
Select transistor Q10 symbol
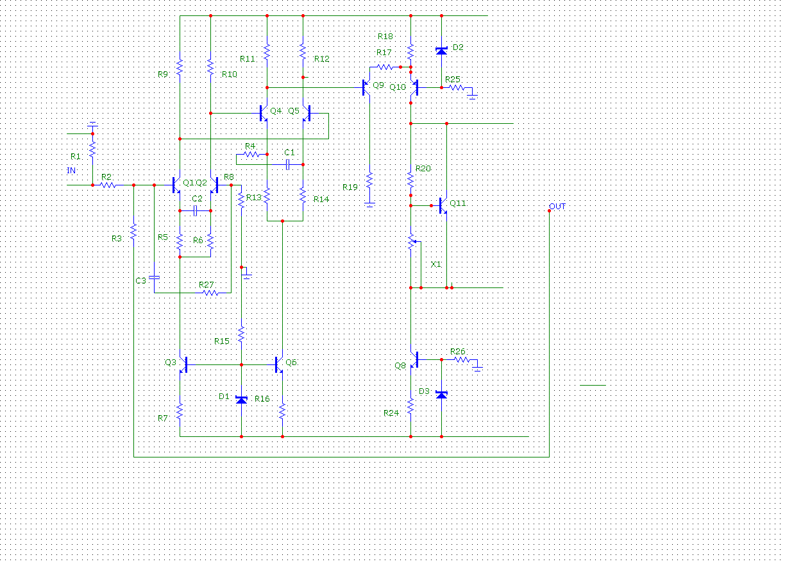414,87
